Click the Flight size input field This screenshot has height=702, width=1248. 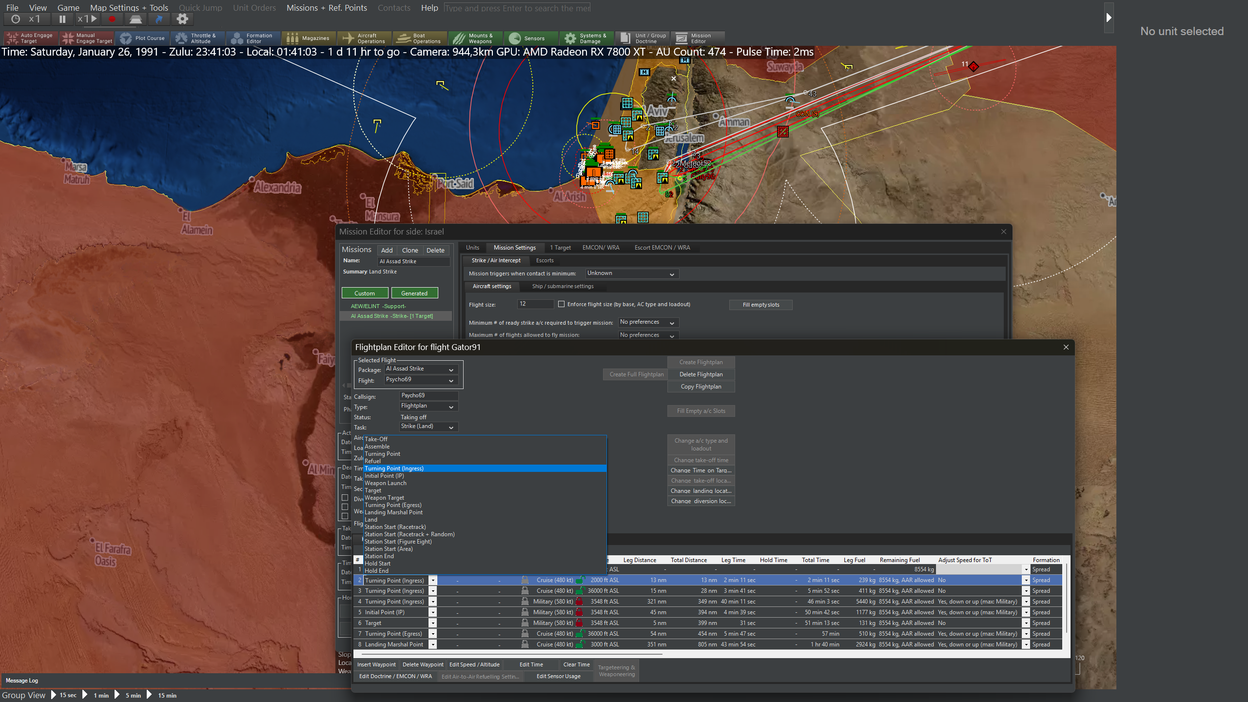[535, 304]
